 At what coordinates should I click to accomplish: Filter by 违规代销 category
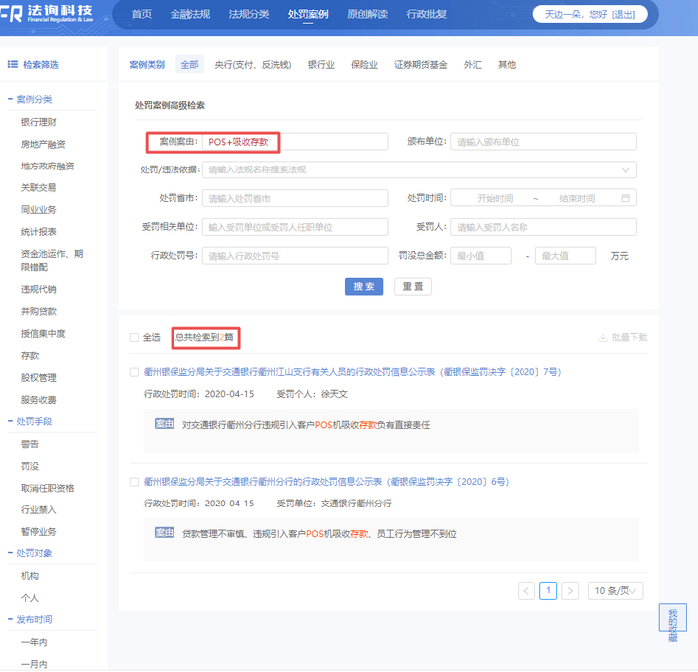coord(39,289)
